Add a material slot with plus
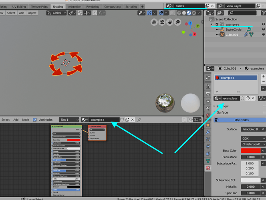Image resolution: width=266 pixels, height=200 pixels. click(x=263, y=76)
